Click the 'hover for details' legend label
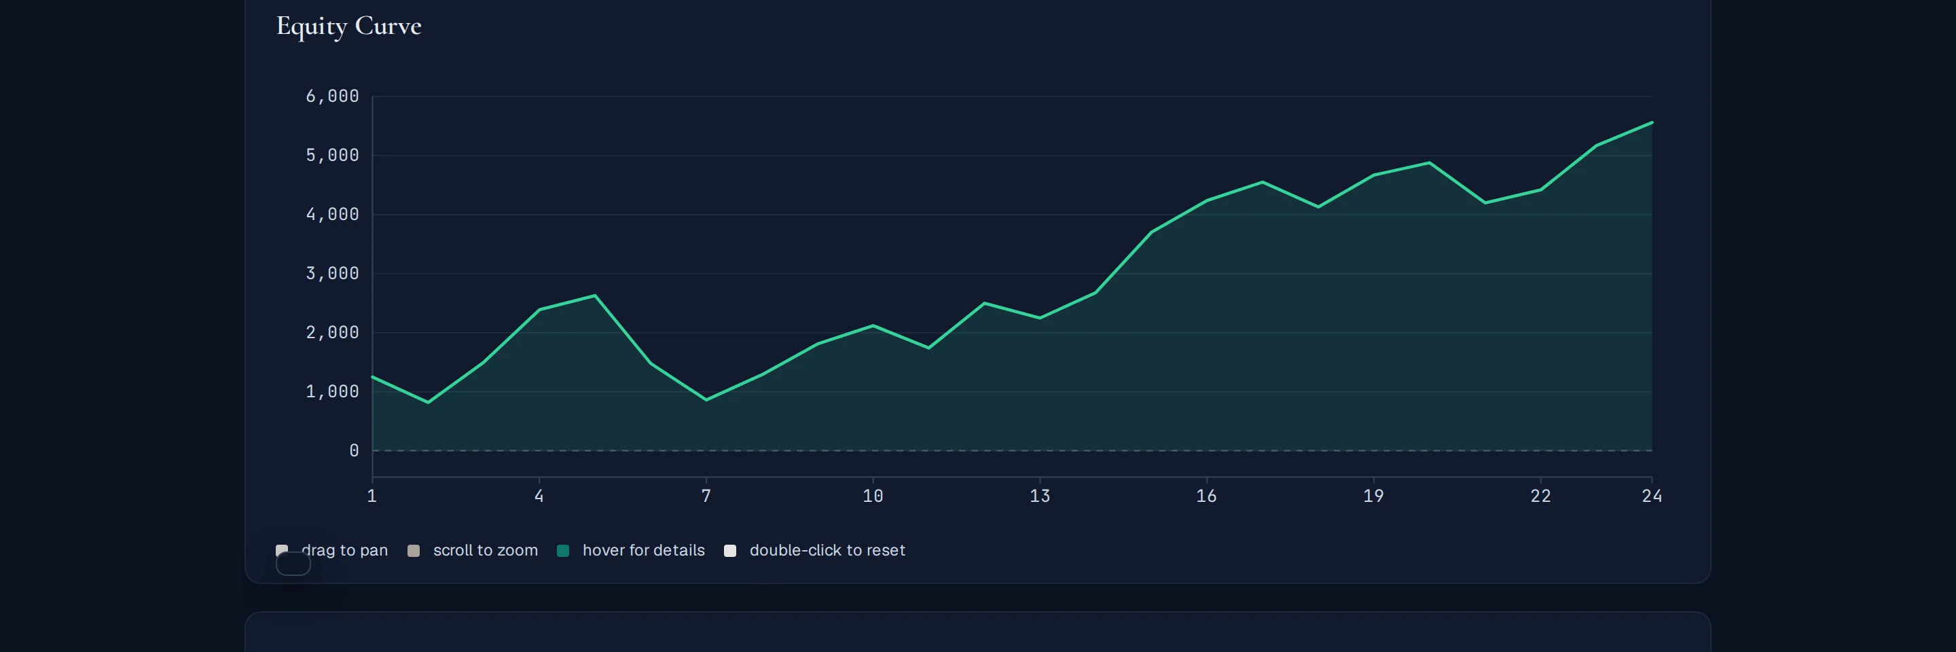 coord(643,550)
